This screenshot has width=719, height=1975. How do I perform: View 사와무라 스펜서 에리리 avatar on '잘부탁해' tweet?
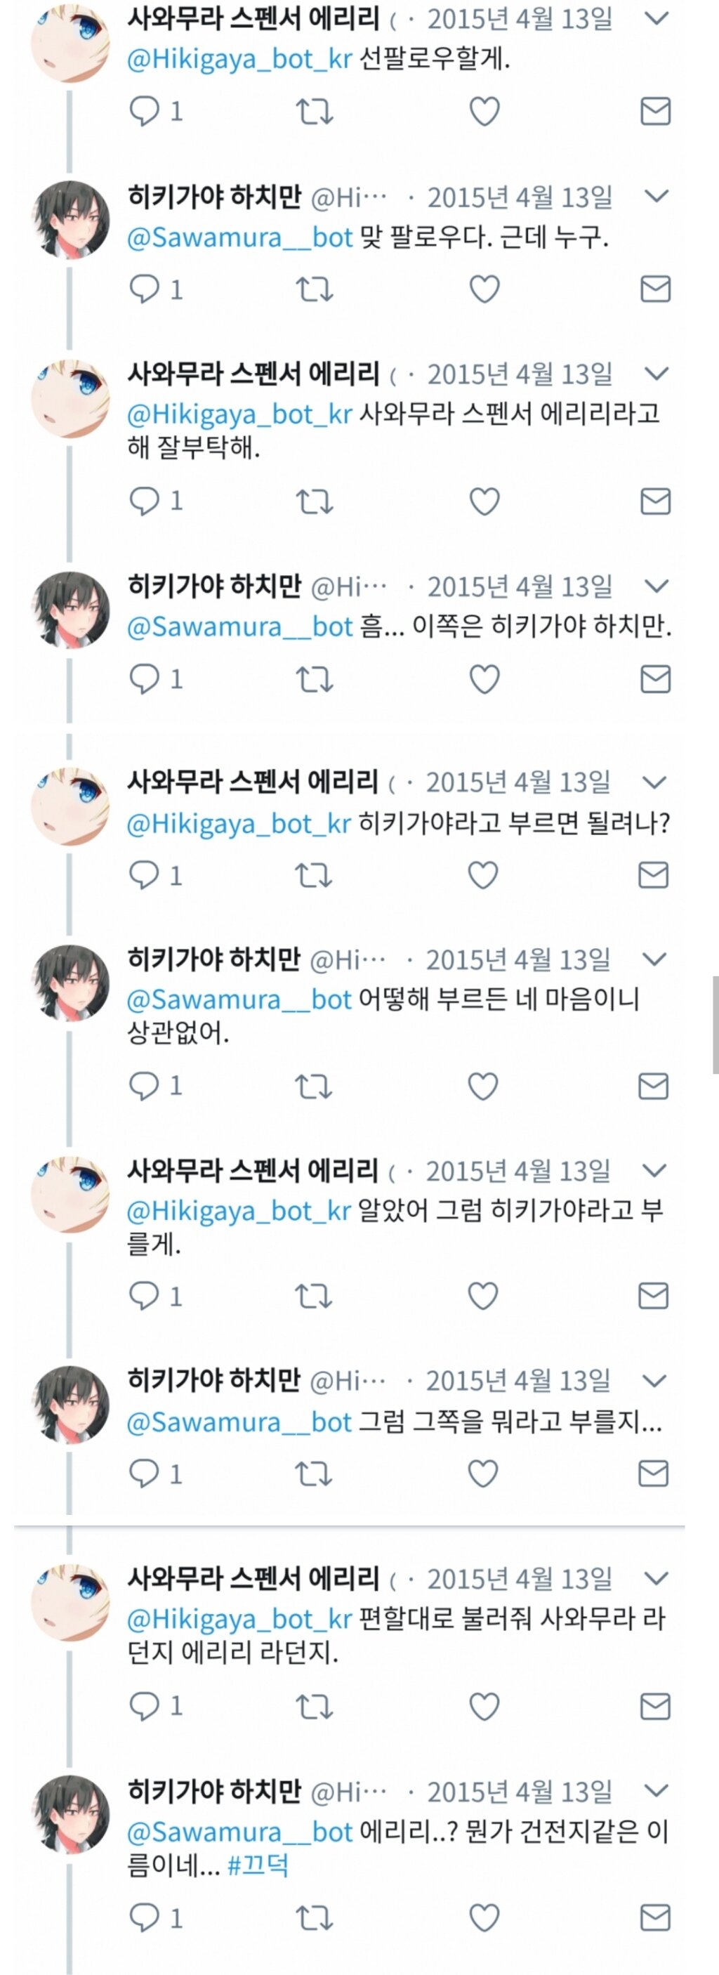pyautogui.click(x=70, y=398)
